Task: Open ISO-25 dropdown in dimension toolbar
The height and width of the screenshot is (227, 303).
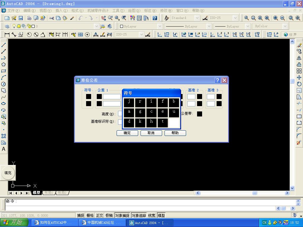Action: click(x=141, y=35)
